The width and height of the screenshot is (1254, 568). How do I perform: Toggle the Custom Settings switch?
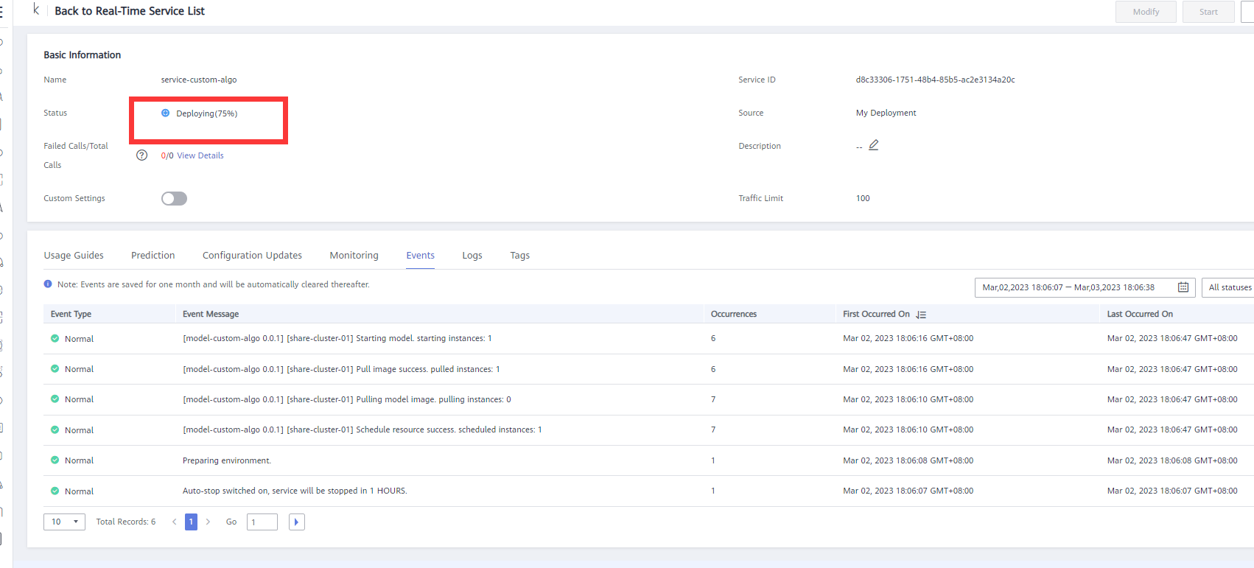174,199
